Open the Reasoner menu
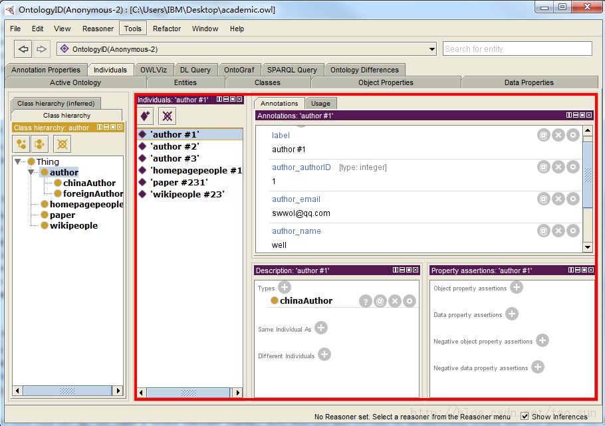605x426 pixels. [98, 29]
